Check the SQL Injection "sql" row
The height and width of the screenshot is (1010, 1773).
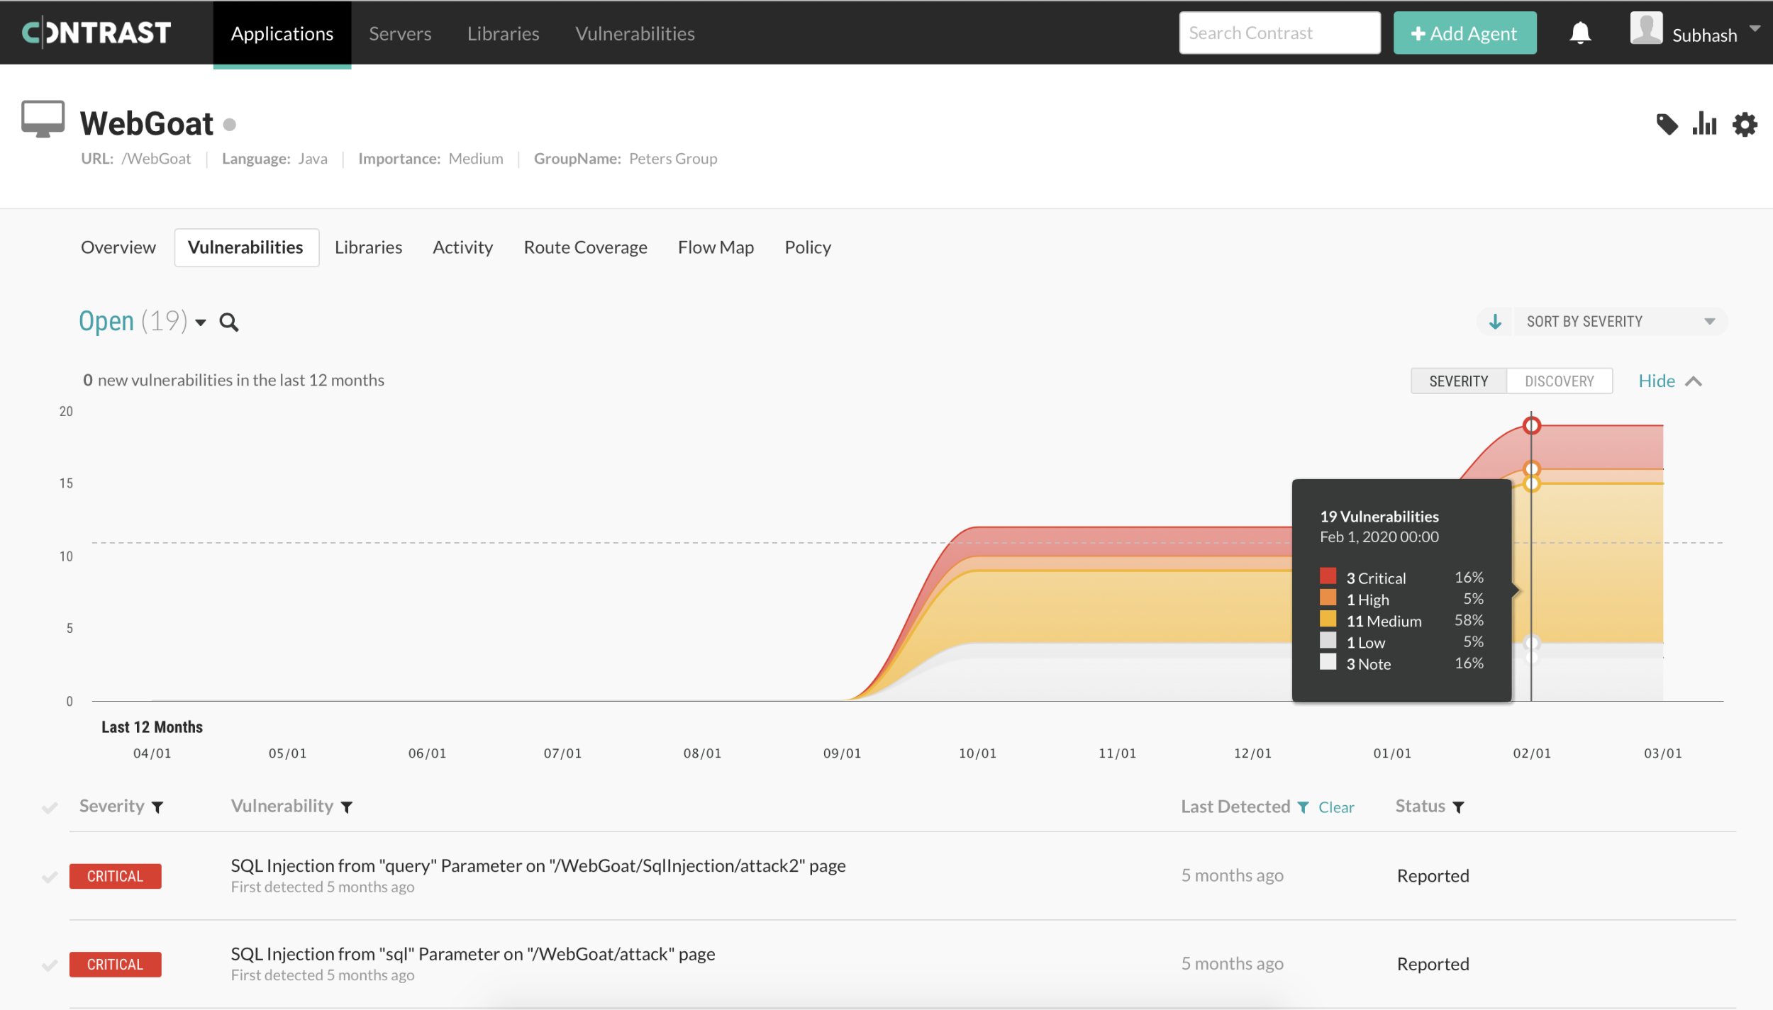coord(50,965)
